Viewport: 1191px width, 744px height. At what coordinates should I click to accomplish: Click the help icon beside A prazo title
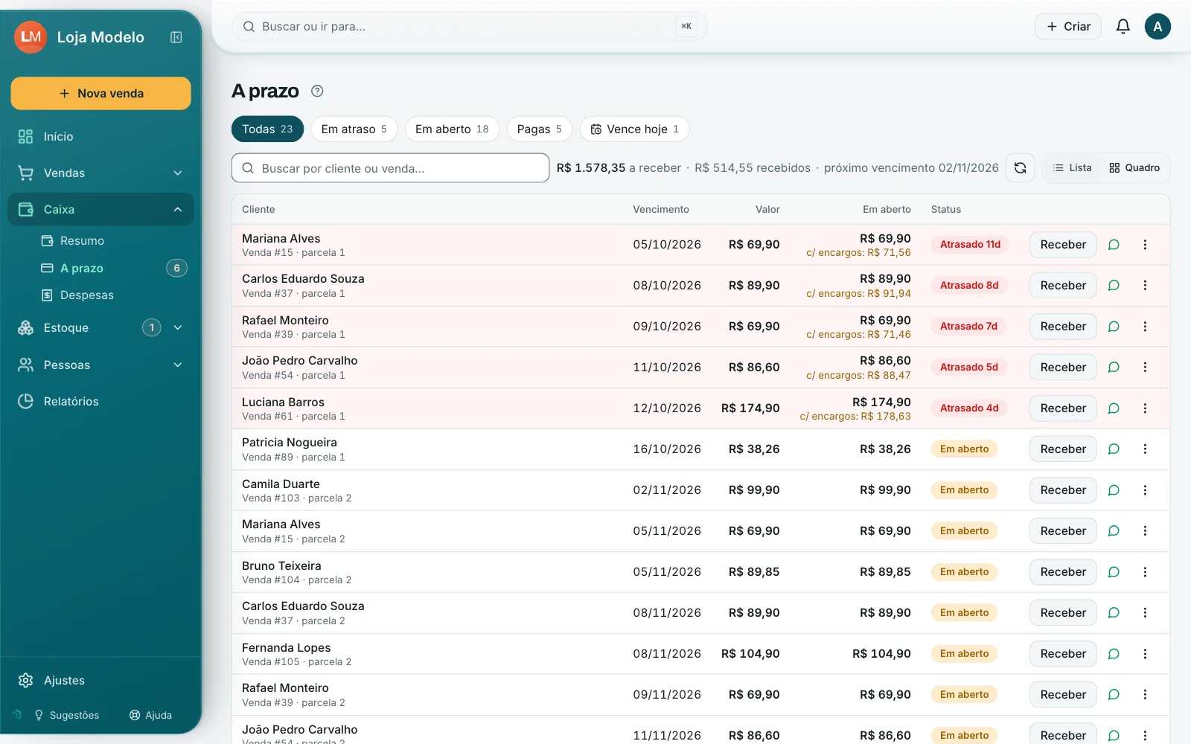317,91
